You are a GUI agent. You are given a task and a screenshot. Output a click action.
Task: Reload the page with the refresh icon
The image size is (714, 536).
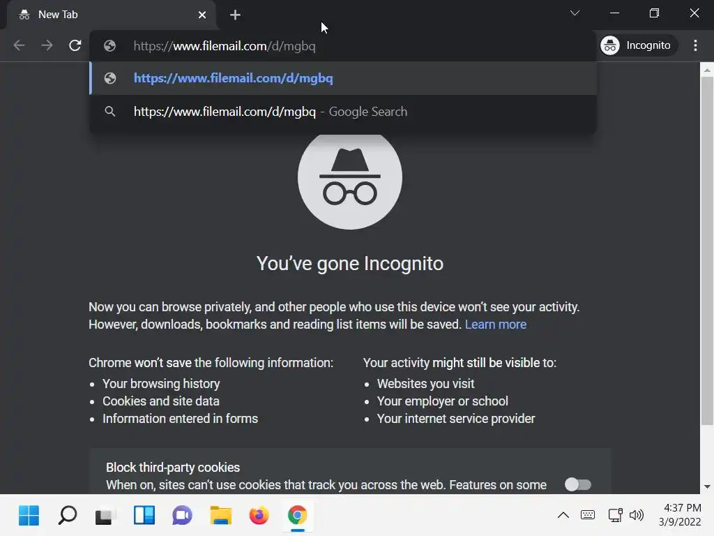pos(75,45)
